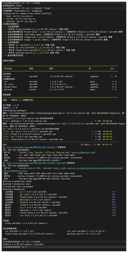The height and width of the screenshot is (253, 128).
Task: Click the "作为依赖被安装:" label
Action: [x=10, y=229]
